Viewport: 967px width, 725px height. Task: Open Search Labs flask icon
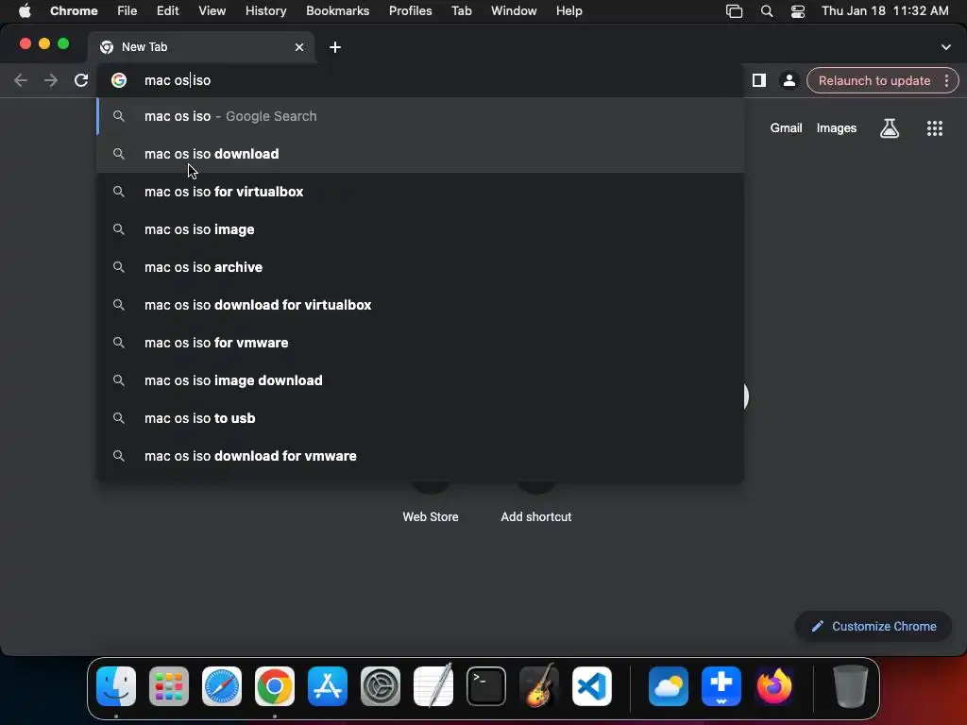click(x=890, y=128)
